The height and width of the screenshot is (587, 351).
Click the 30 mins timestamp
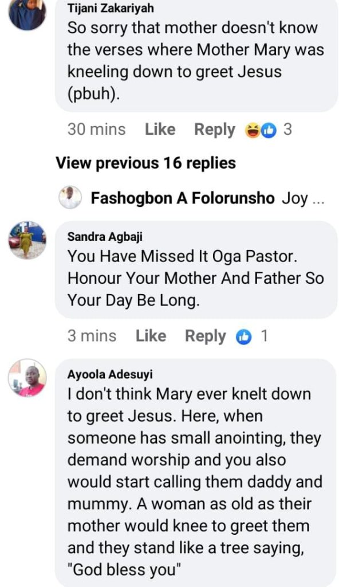pos(96,130)
